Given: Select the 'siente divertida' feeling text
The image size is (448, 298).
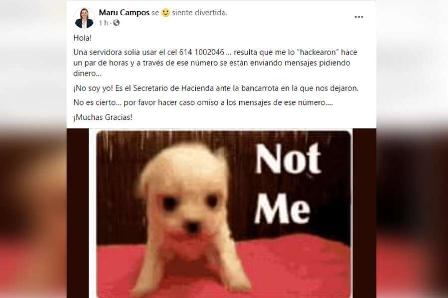Looking at the screenshot, I should [x=199, y=13].
